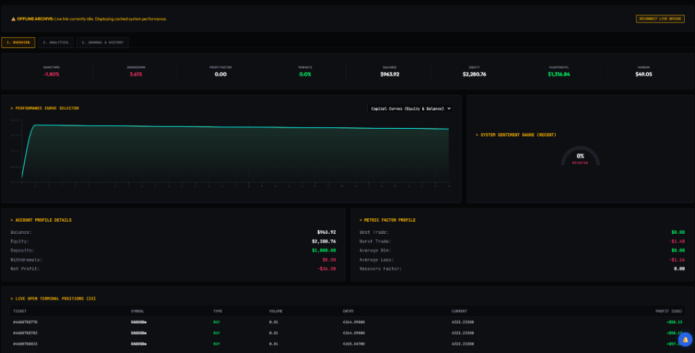695x353 pixels.
Task: Select the $49.05 margin value
Action: pyautogui.click(x=643, y=75)
